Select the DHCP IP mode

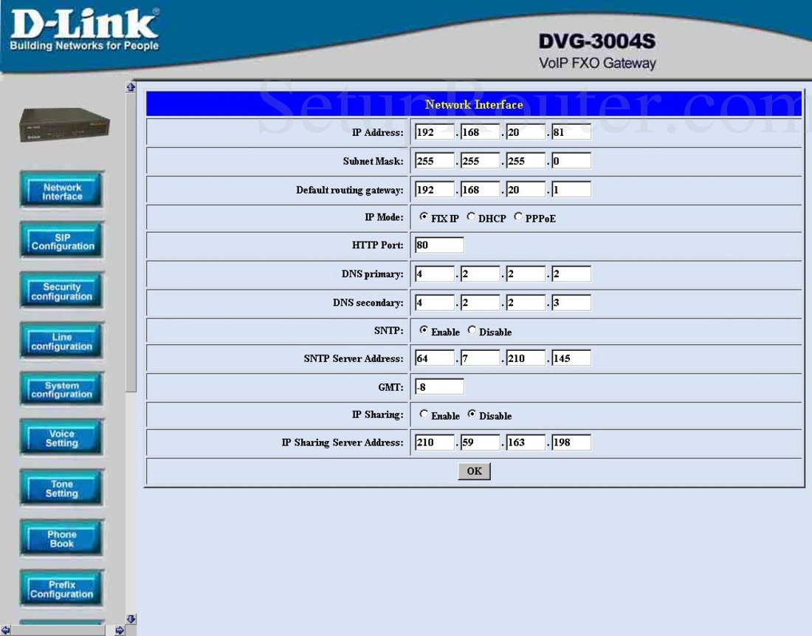[471, 217]
